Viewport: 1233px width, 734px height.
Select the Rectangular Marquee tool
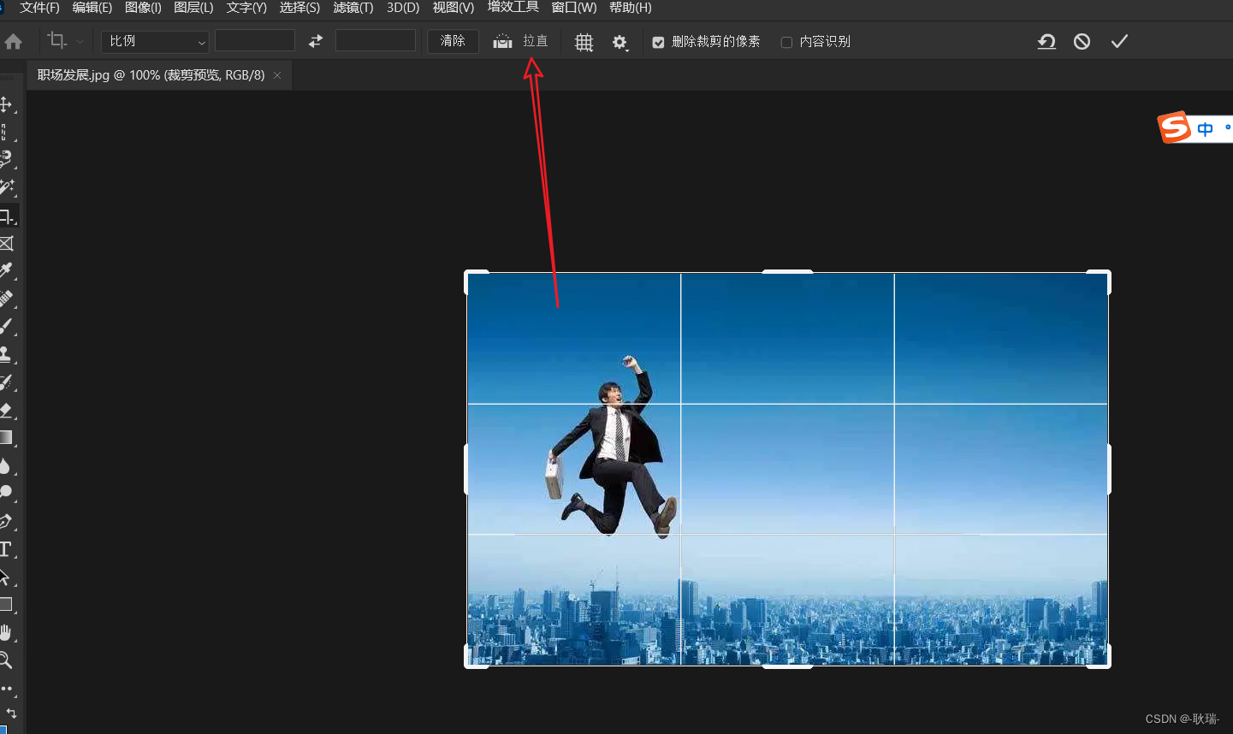6,133
